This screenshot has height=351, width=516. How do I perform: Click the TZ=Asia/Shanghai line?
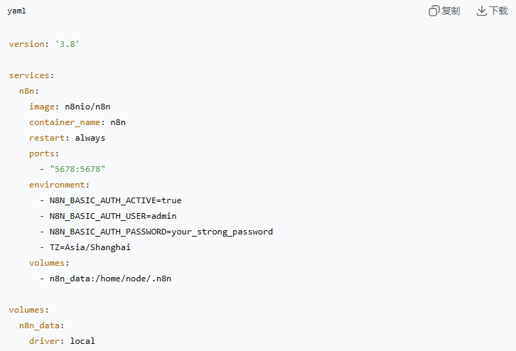pyautogui.click(x=90, y=247)
